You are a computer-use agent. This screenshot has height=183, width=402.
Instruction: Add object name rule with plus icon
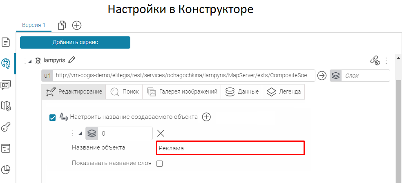[207, 117]
